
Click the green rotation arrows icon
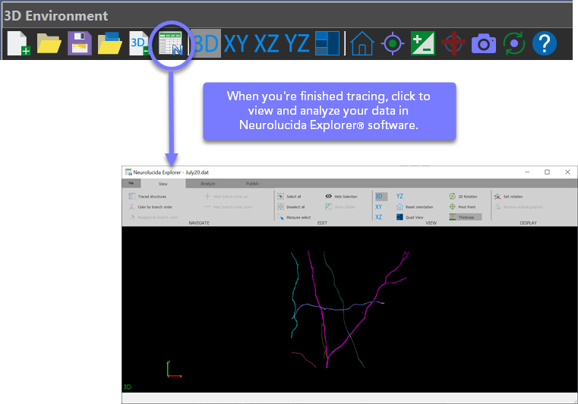(514, 43)
